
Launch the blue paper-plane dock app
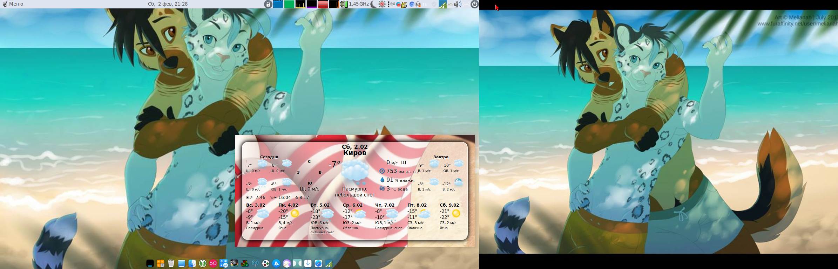pos(276,263)
